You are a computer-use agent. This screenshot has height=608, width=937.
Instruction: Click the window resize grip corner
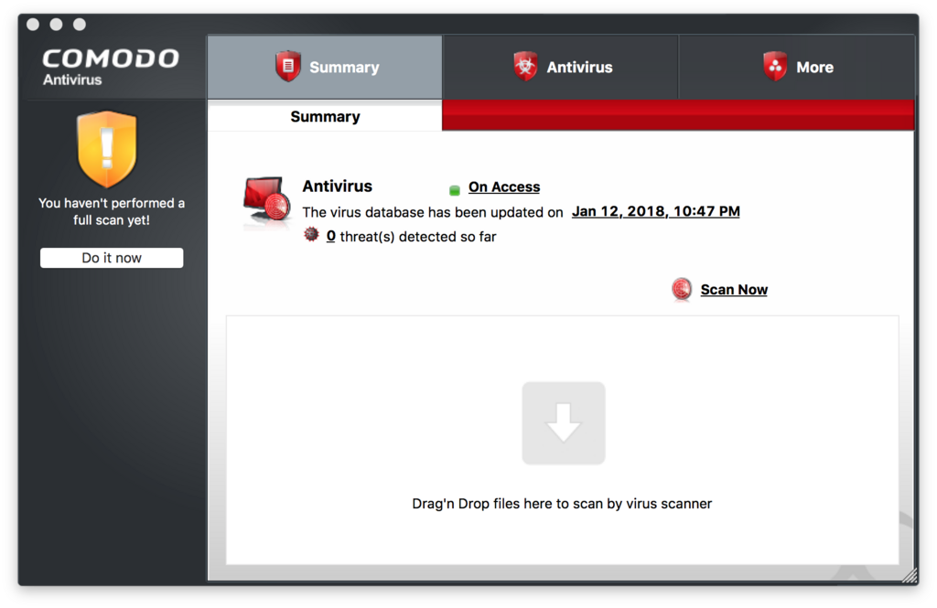[x=910, y=575]
